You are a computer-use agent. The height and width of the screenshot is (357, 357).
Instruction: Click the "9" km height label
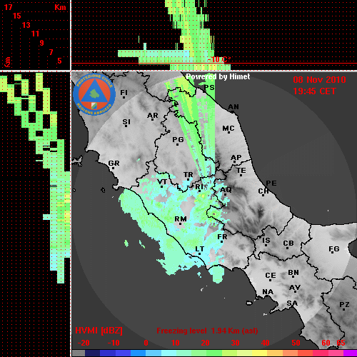click(41, 43)
